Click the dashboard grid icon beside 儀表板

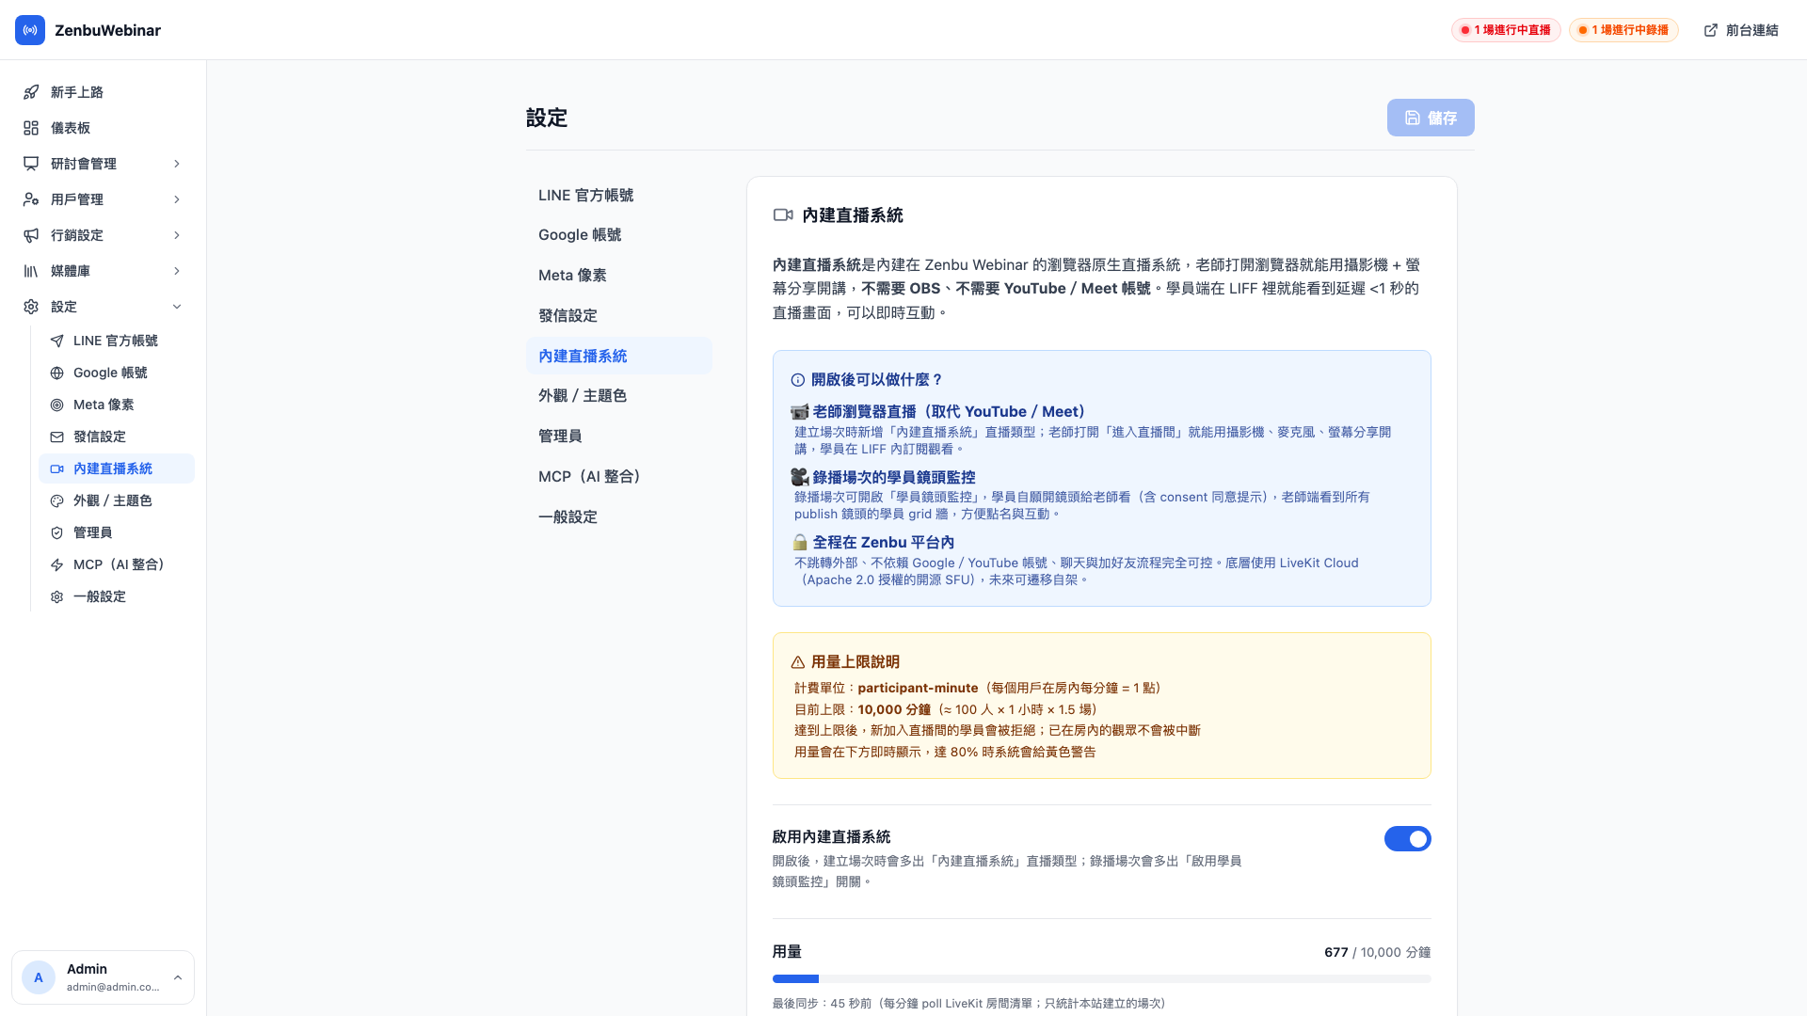click(31, 128)
